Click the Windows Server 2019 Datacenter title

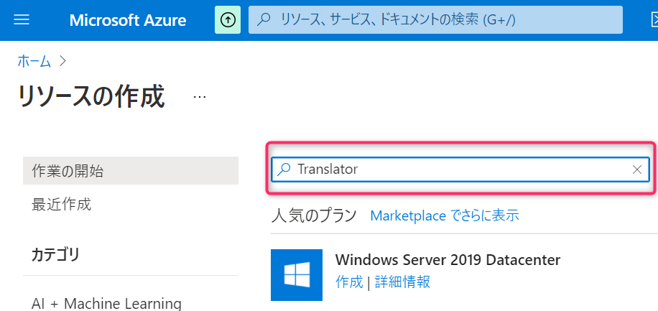pyautogui.click(x=448, y=260)
